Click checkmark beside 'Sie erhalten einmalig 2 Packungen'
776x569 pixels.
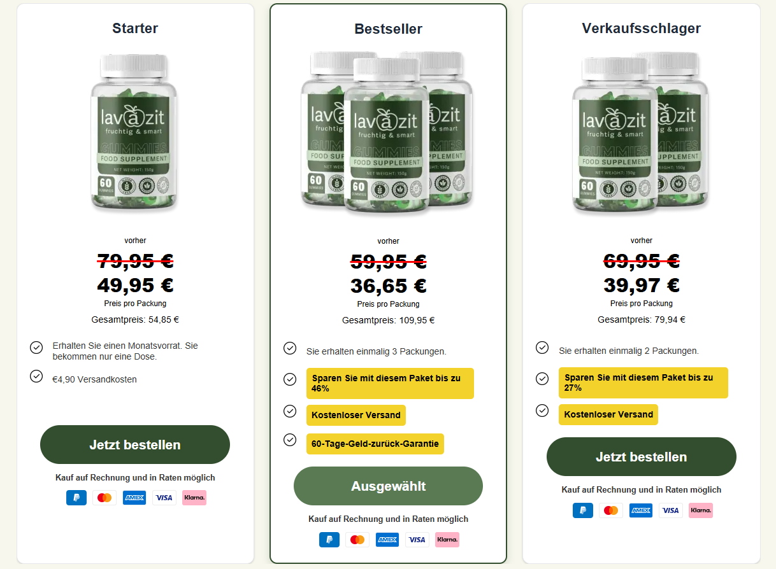(542, 348)
